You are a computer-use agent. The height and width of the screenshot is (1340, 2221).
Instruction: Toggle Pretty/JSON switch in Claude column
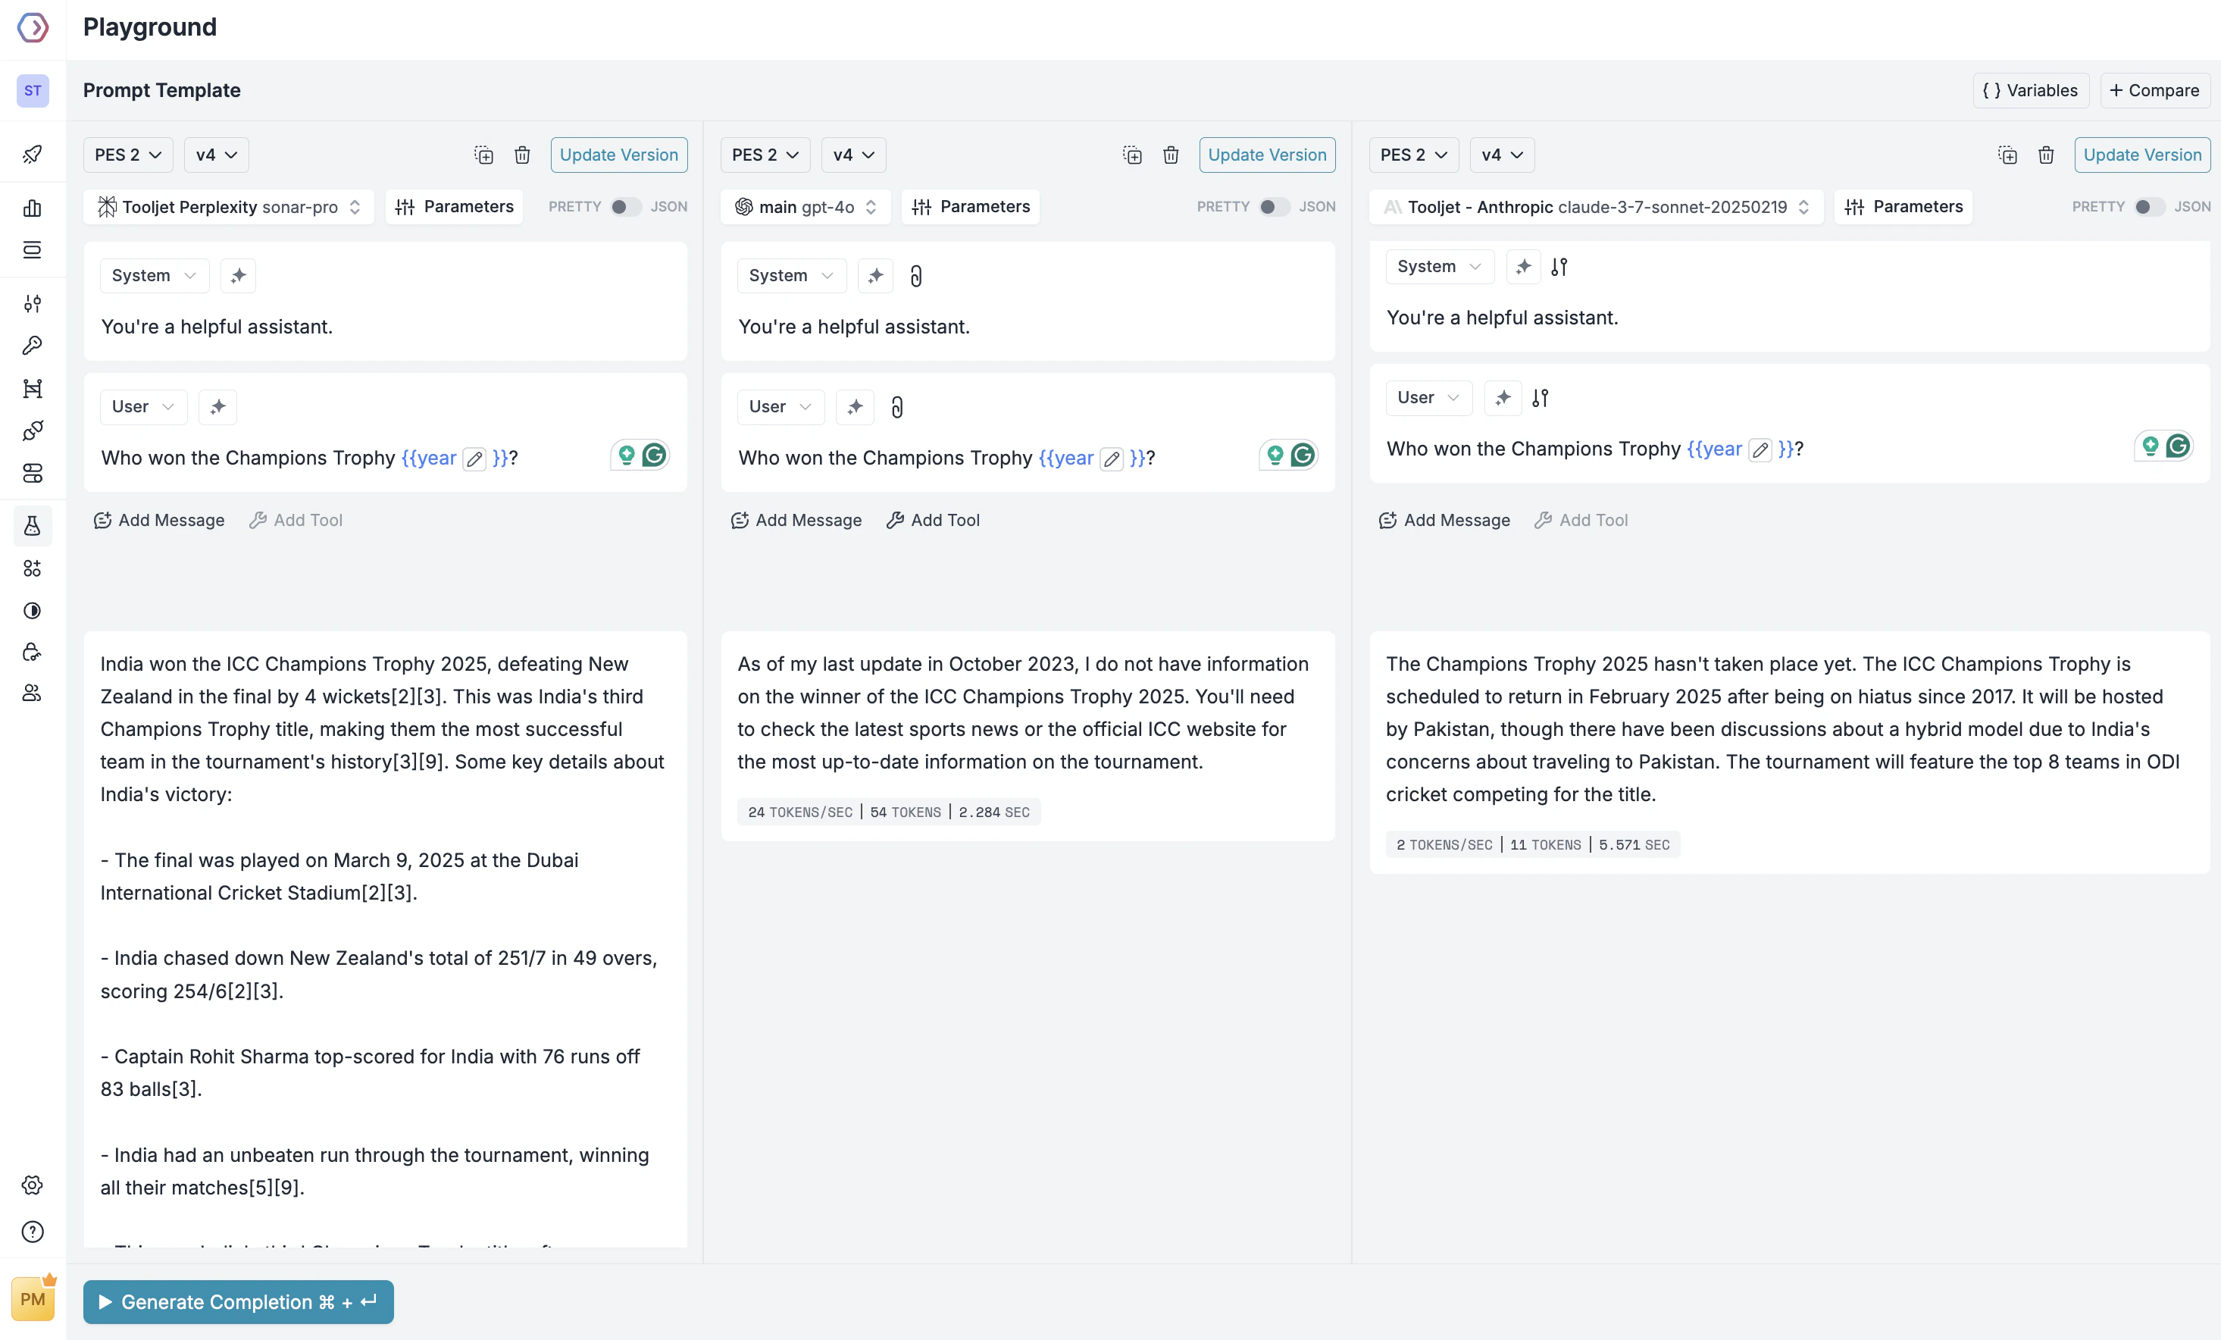point(2148,208)
